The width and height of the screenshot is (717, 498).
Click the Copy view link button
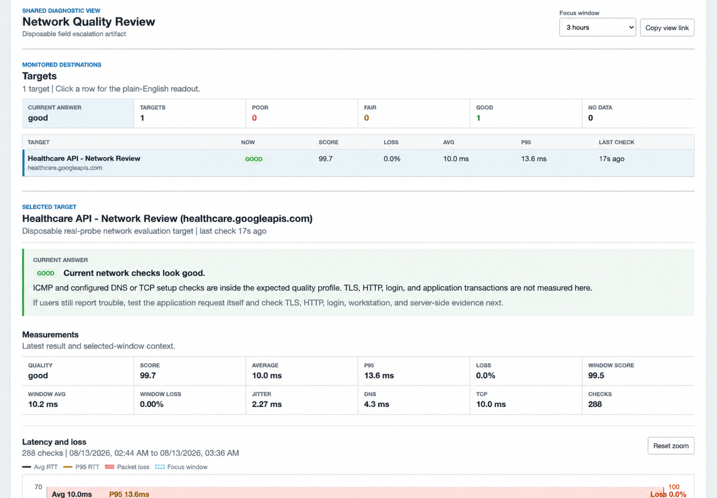(667, 27)
